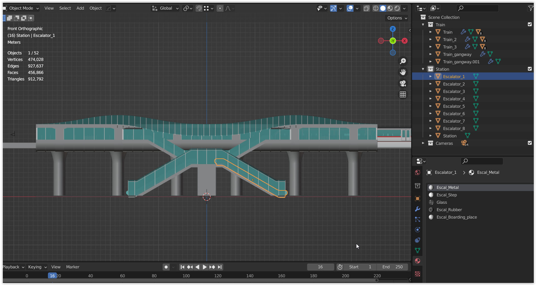
Task: Uncheck the Cameras collection visibility checkbox
Action: [x=530, y=143]
